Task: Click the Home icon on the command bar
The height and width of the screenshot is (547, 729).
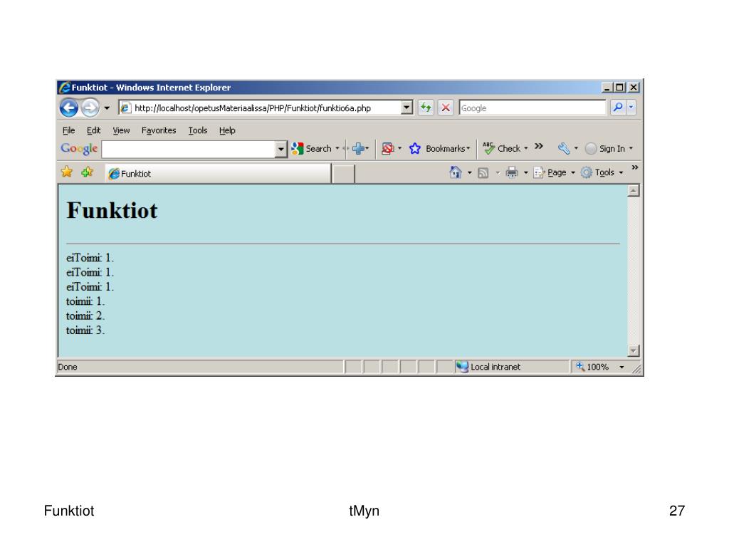Action: [x=456, y=172]
